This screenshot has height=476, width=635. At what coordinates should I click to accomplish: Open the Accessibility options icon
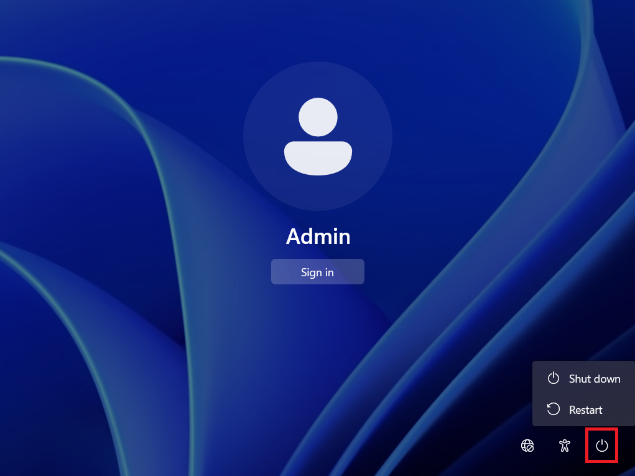564,446
